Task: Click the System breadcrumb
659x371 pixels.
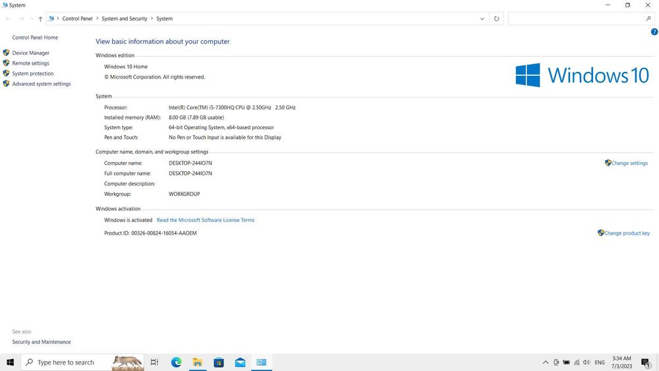Action: [x=164, y=18]
